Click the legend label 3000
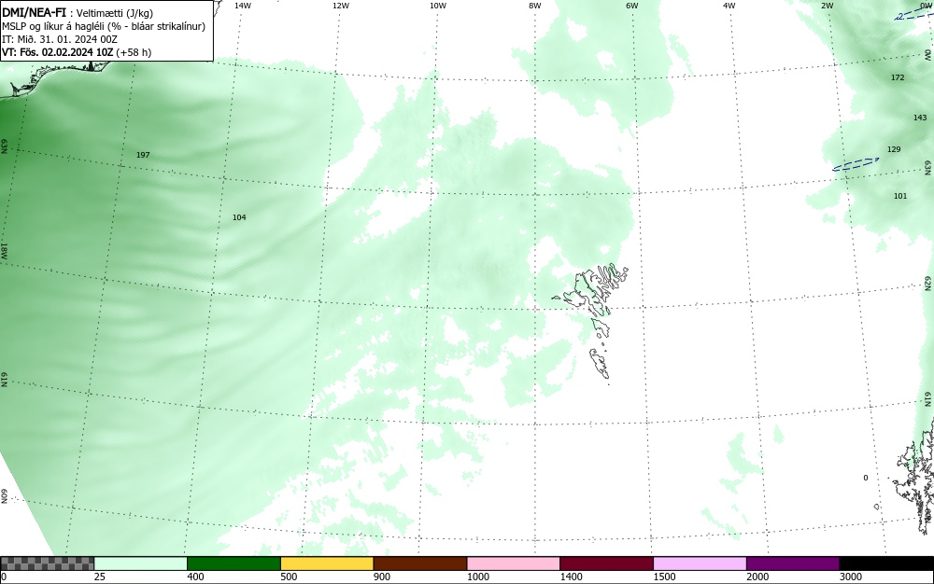 click(x=851, y=577)
